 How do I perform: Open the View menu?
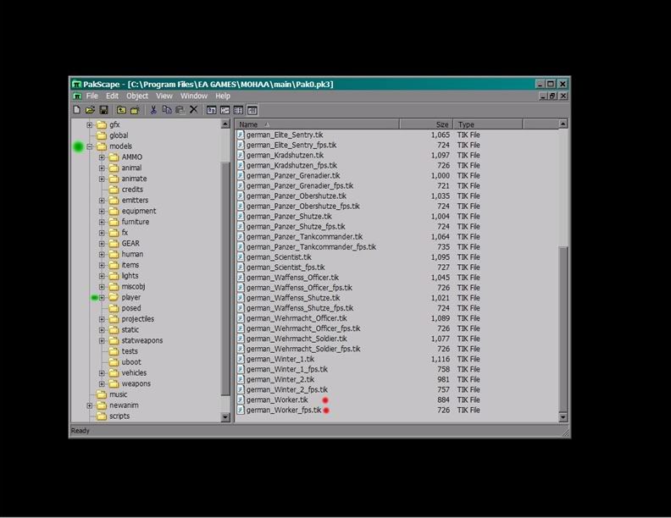(x=164, y=96)
